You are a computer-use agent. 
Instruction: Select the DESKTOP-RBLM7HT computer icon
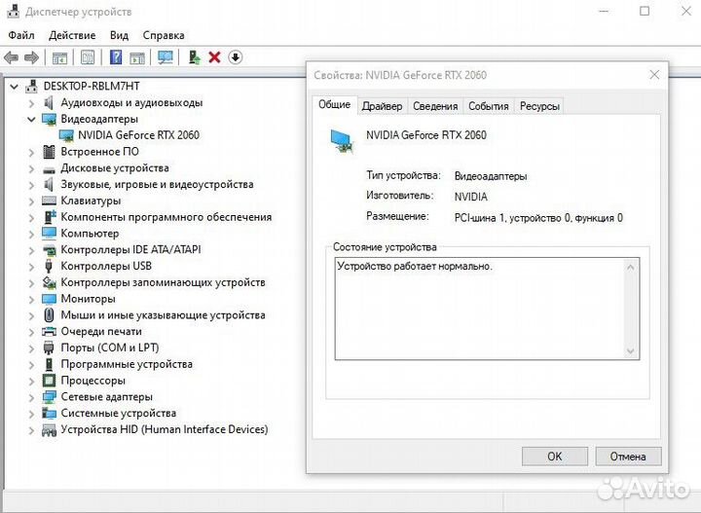pyautogui.click(x=31, y=86)
